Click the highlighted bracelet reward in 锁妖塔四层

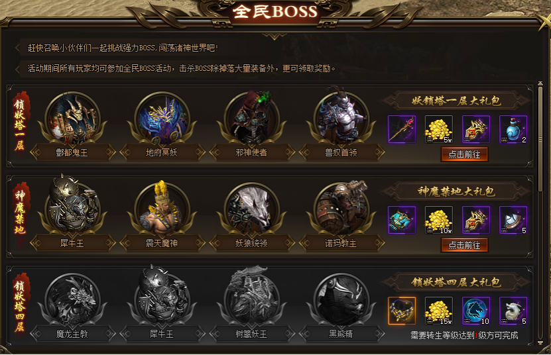[x=402, y=311]
